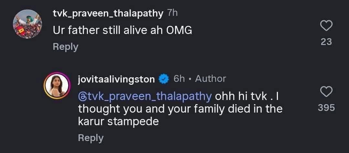Click the Author label

(210, 79)
